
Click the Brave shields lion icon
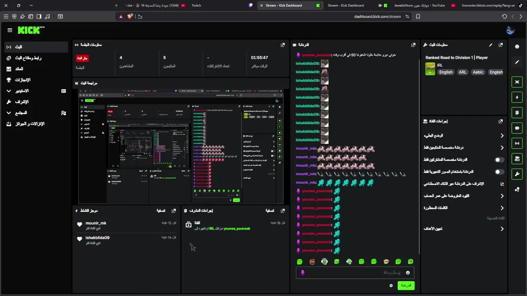click(x=130, y=16)
